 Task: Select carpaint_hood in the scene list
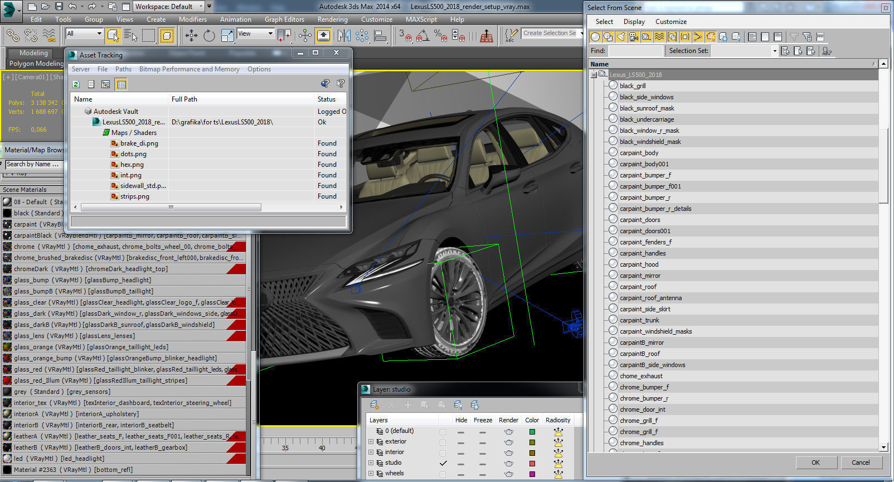[x=639, y=264]
